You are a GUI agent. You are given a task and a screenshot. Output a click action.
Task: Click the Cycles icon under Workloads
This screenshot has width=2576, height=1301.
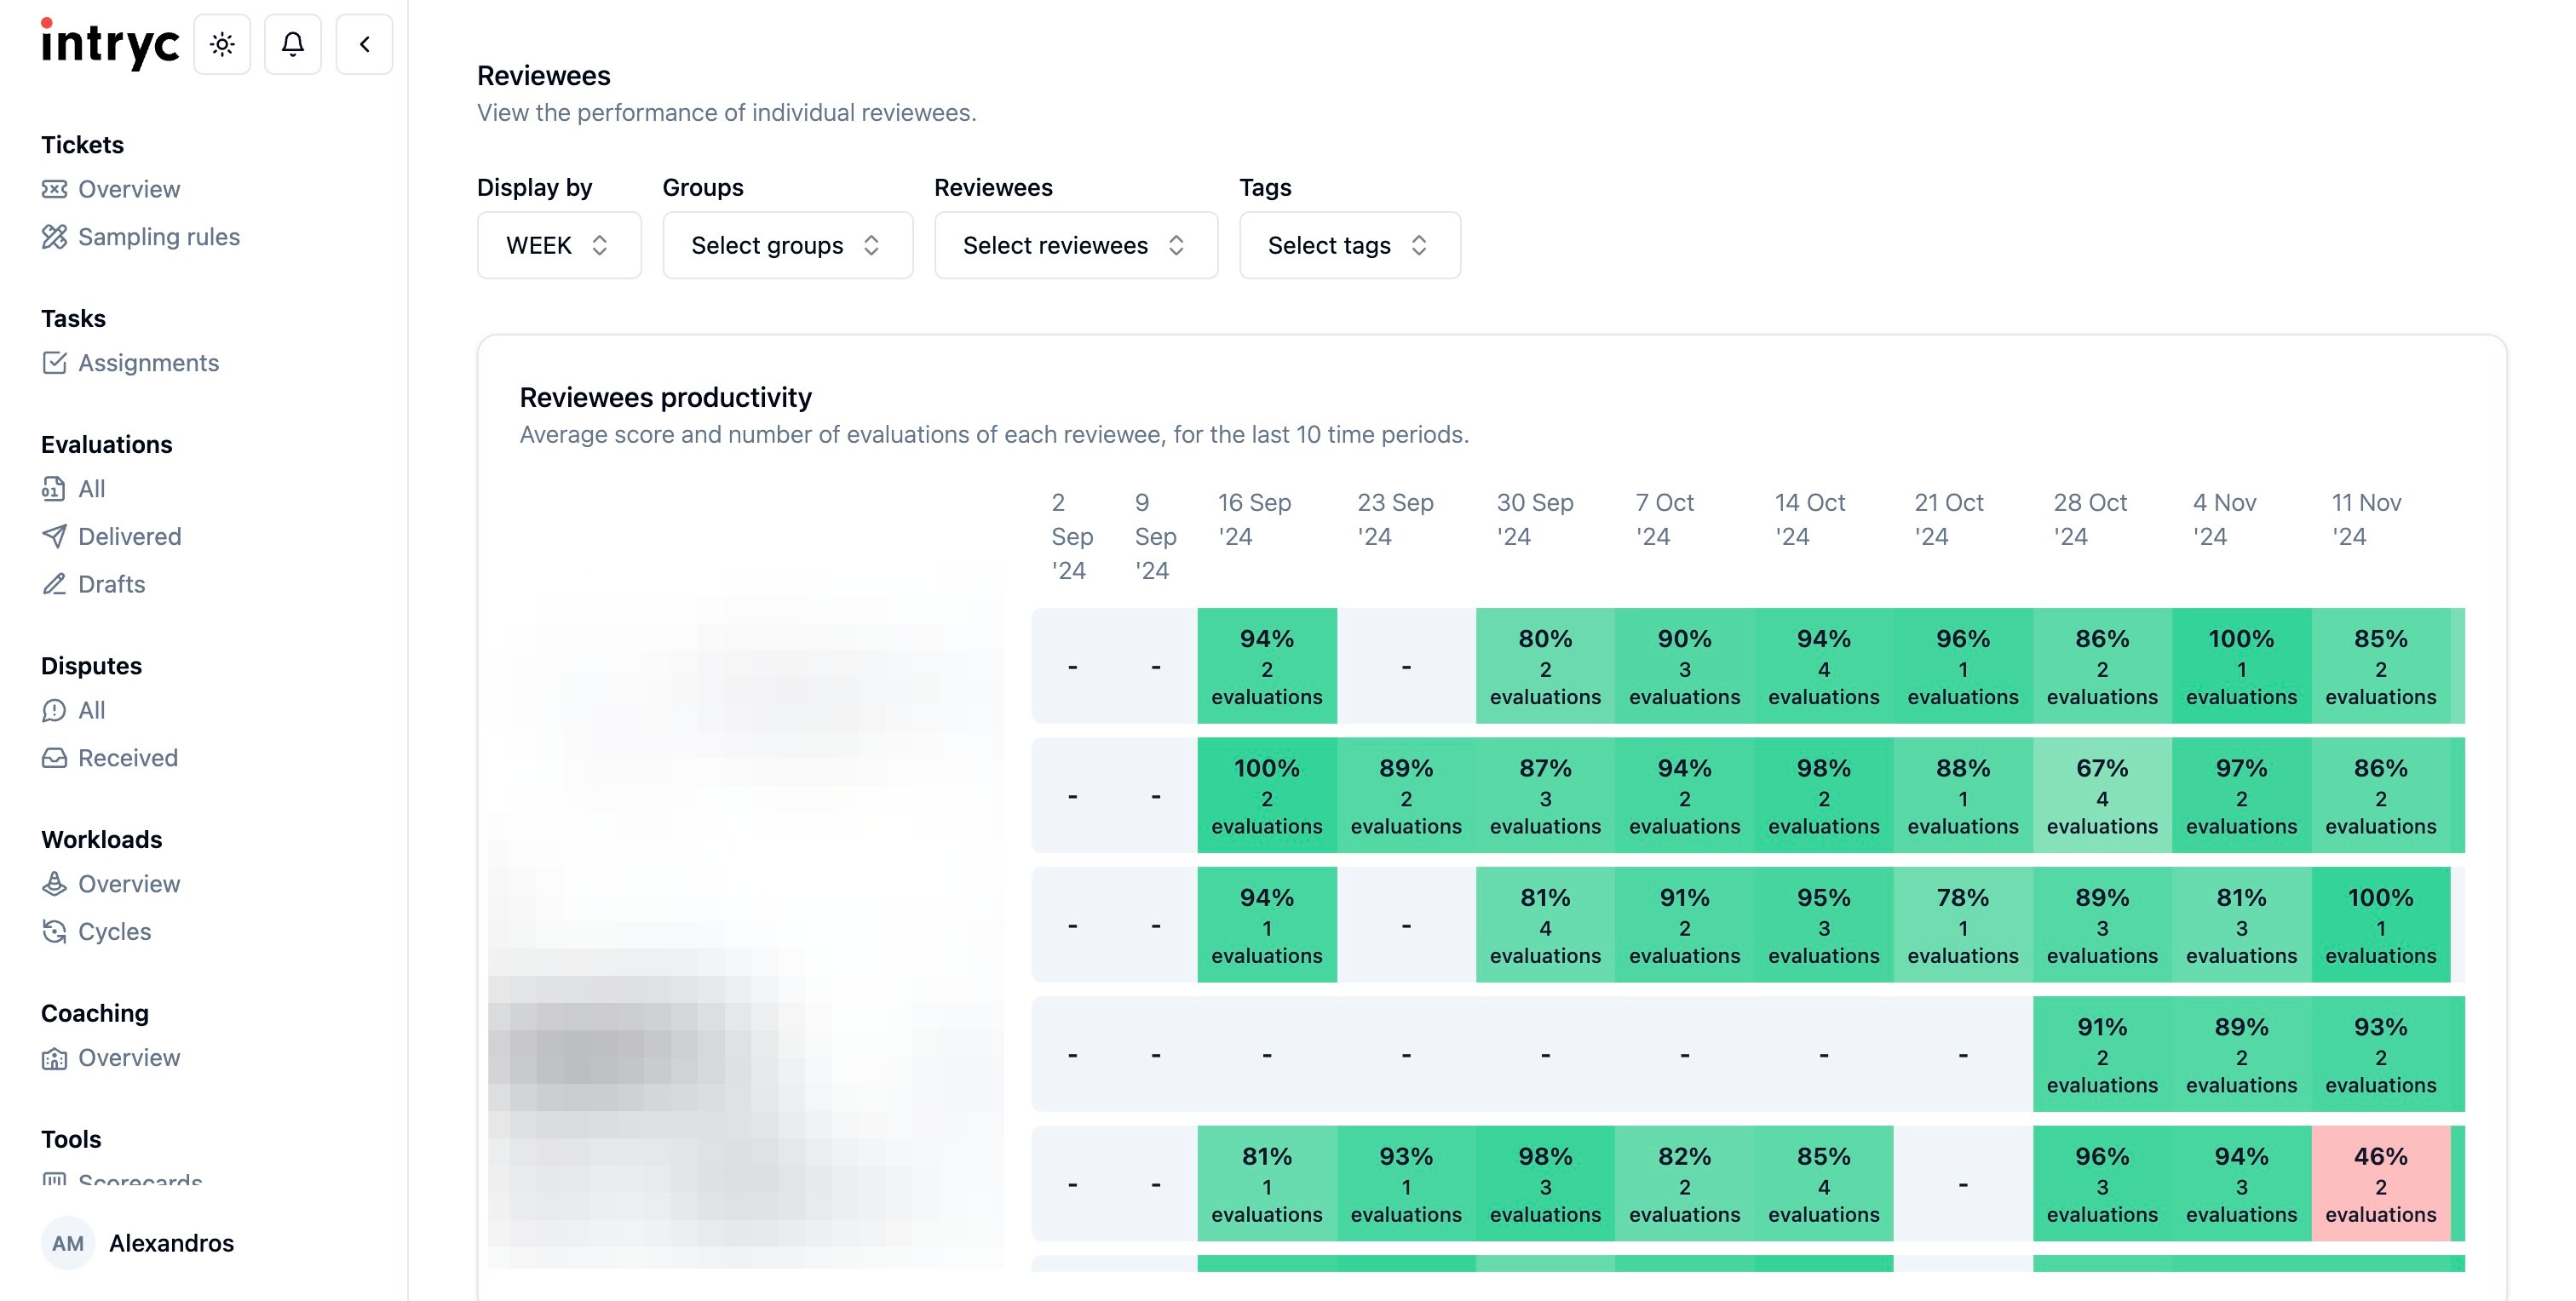click(54, 932)
